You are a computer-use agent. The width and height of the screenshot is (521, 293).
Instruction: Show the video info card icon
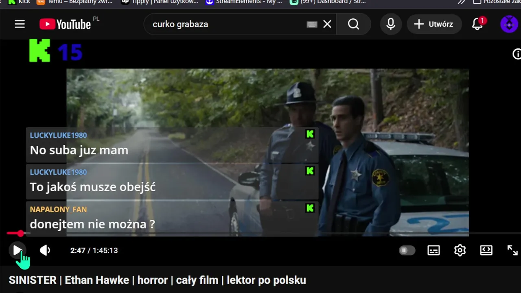517,54
